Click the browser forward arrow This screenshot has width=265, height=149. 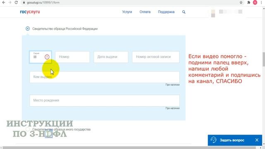10,2
